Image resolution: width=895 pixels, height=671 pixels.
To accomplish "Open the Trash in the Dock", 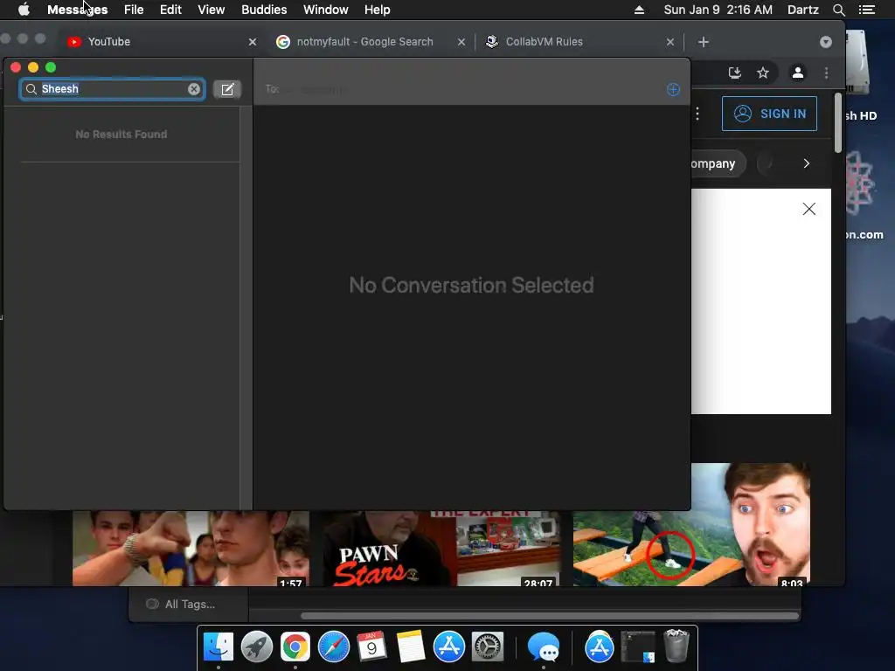I will 676,646.
